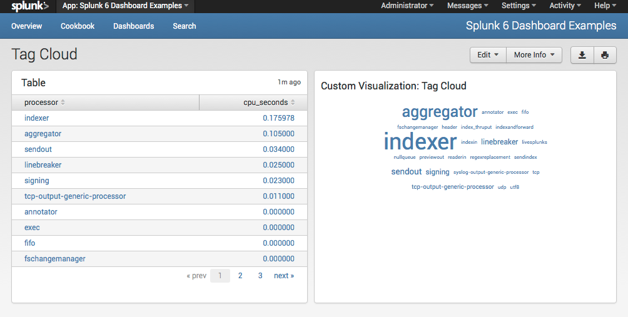Viewport: 628px width, 317px height.
Task: Expand the Settings menu
Action: click(519, 6)
